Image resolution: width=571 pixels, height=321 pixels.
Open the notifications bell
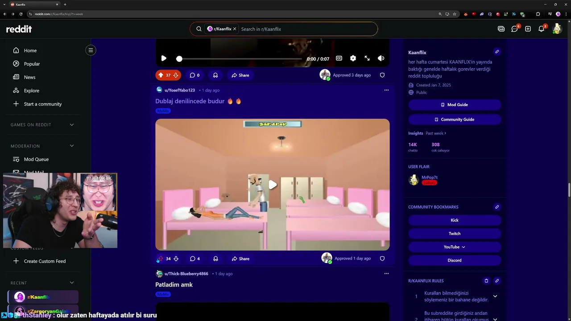coord(541,29)
